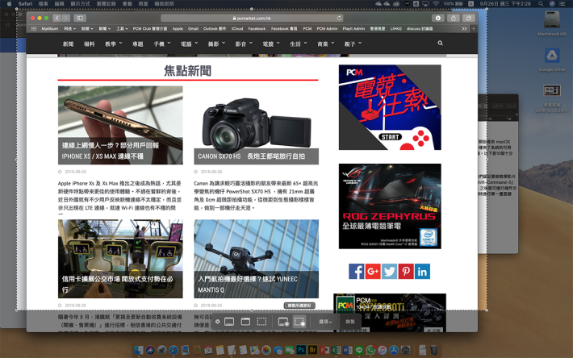Open the 新聞 site navigation item
The image size is (573, 358).
(68, 44)
